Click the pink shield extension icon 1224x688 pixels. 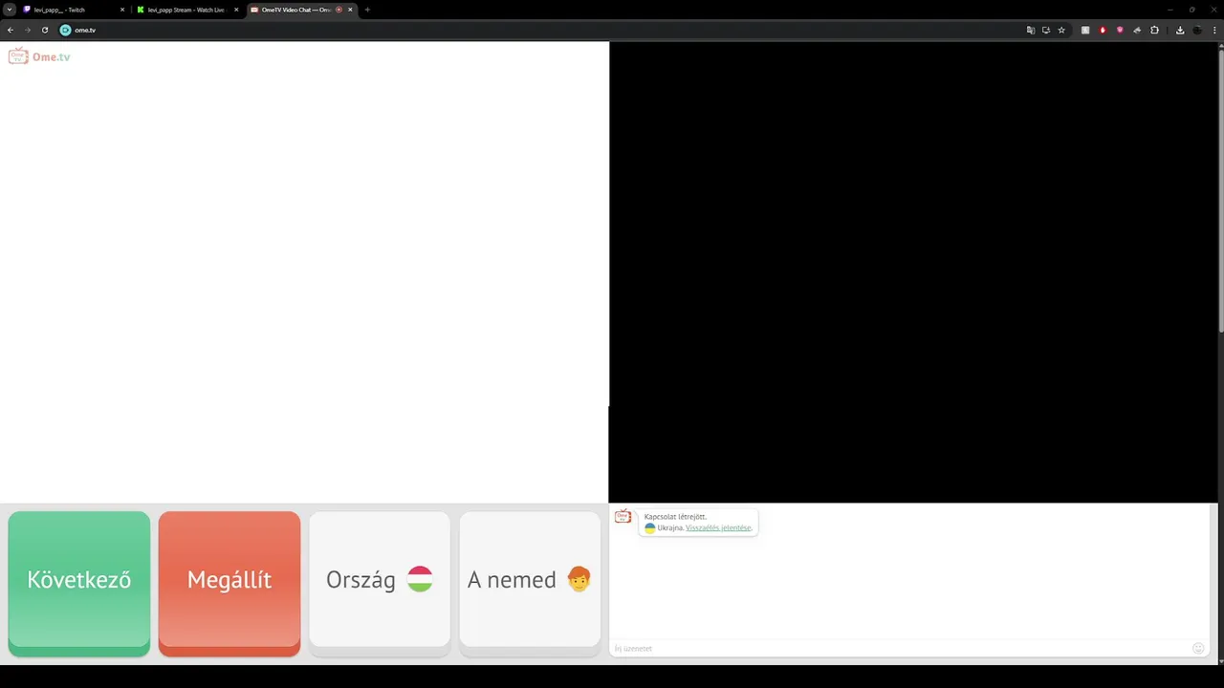[x=1120, y=30]
